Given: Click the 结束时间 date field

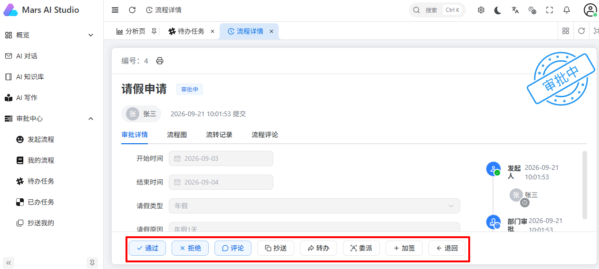Looking at the screenshot, I should pos(221,182).
